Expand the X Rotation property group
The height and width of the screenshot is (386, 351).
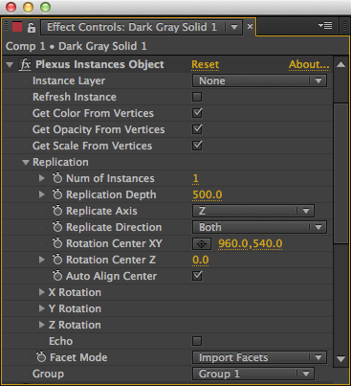pos(41,292)
